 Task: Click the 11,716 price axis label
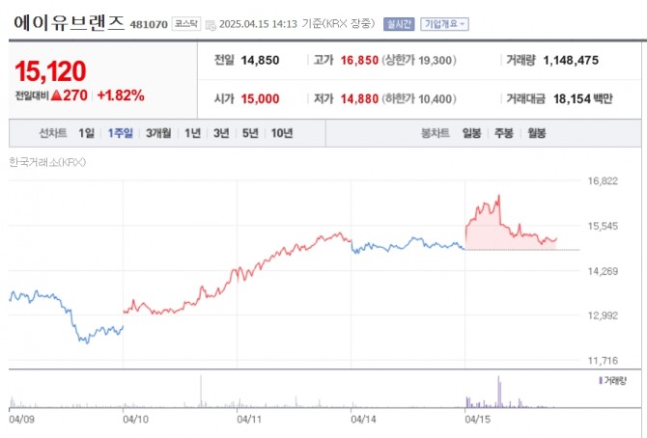tap(603, 361)
